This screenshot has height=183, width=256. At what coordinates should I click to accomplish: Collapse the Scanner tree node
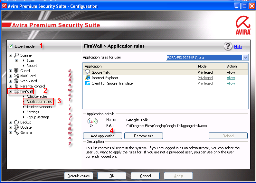click(10, 55)
